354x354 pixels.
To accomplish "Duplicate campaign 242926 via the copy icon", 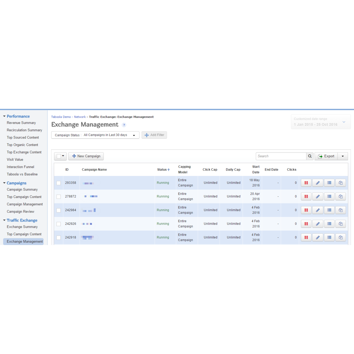I will click(x=340, y=224).
